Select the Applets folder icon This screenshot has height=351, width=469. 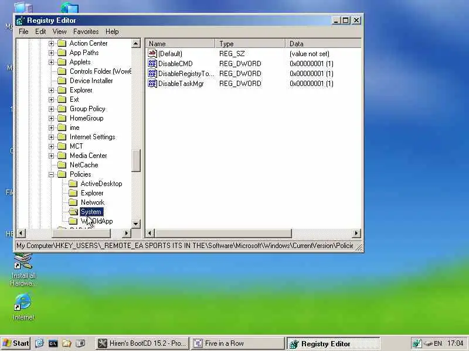(62, 62)
